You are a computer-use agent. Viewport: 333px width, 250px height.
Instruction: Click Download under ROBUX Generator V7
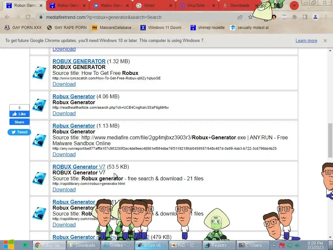[64, 190]
